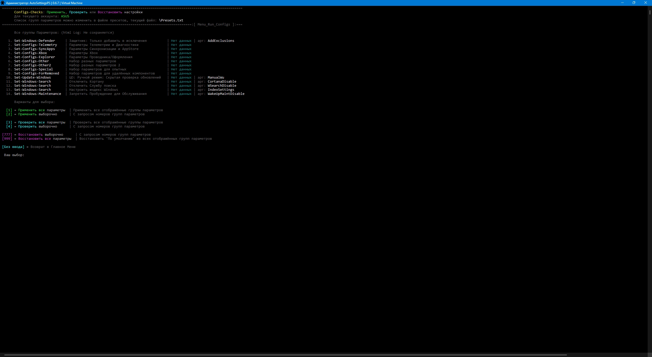Click 'Нет данных' on the Set-Configs-Xbox row

coord(181,53)
